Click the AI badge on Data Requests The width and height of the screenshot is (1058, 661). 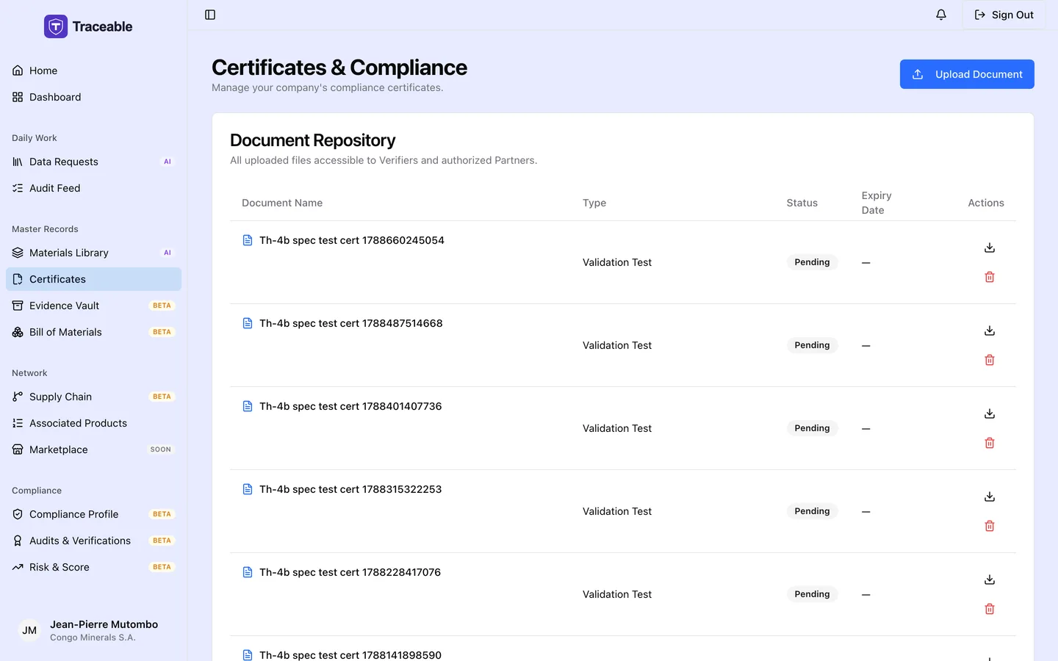168,162
